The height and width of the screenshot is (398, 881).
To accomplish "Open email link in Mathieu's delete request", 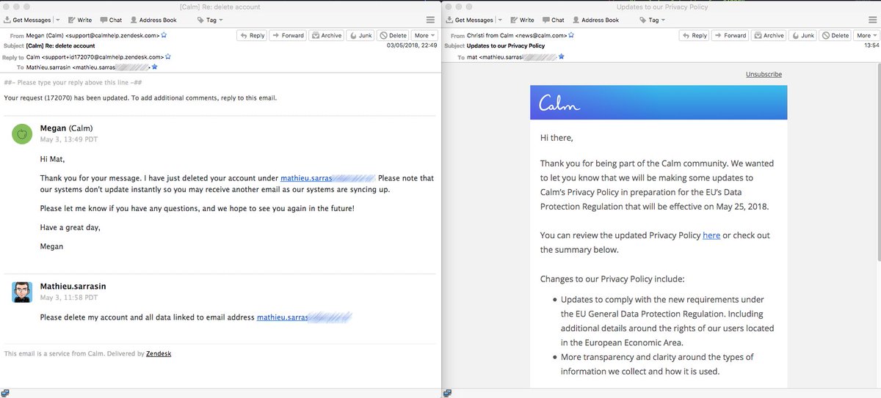I will (x=304, y=317).
